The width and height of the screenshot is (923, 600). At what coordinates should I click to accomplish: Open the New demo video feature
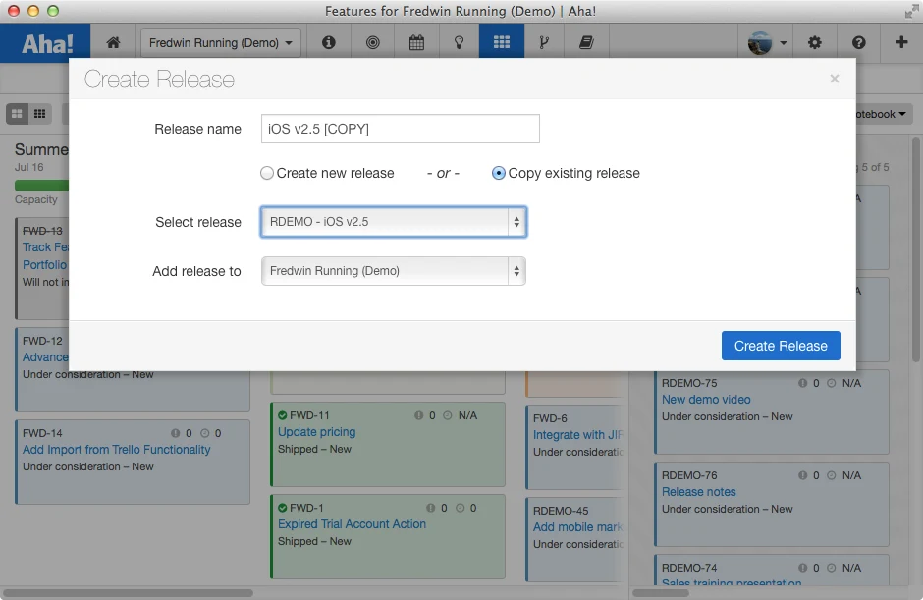(x=706, y=400)
